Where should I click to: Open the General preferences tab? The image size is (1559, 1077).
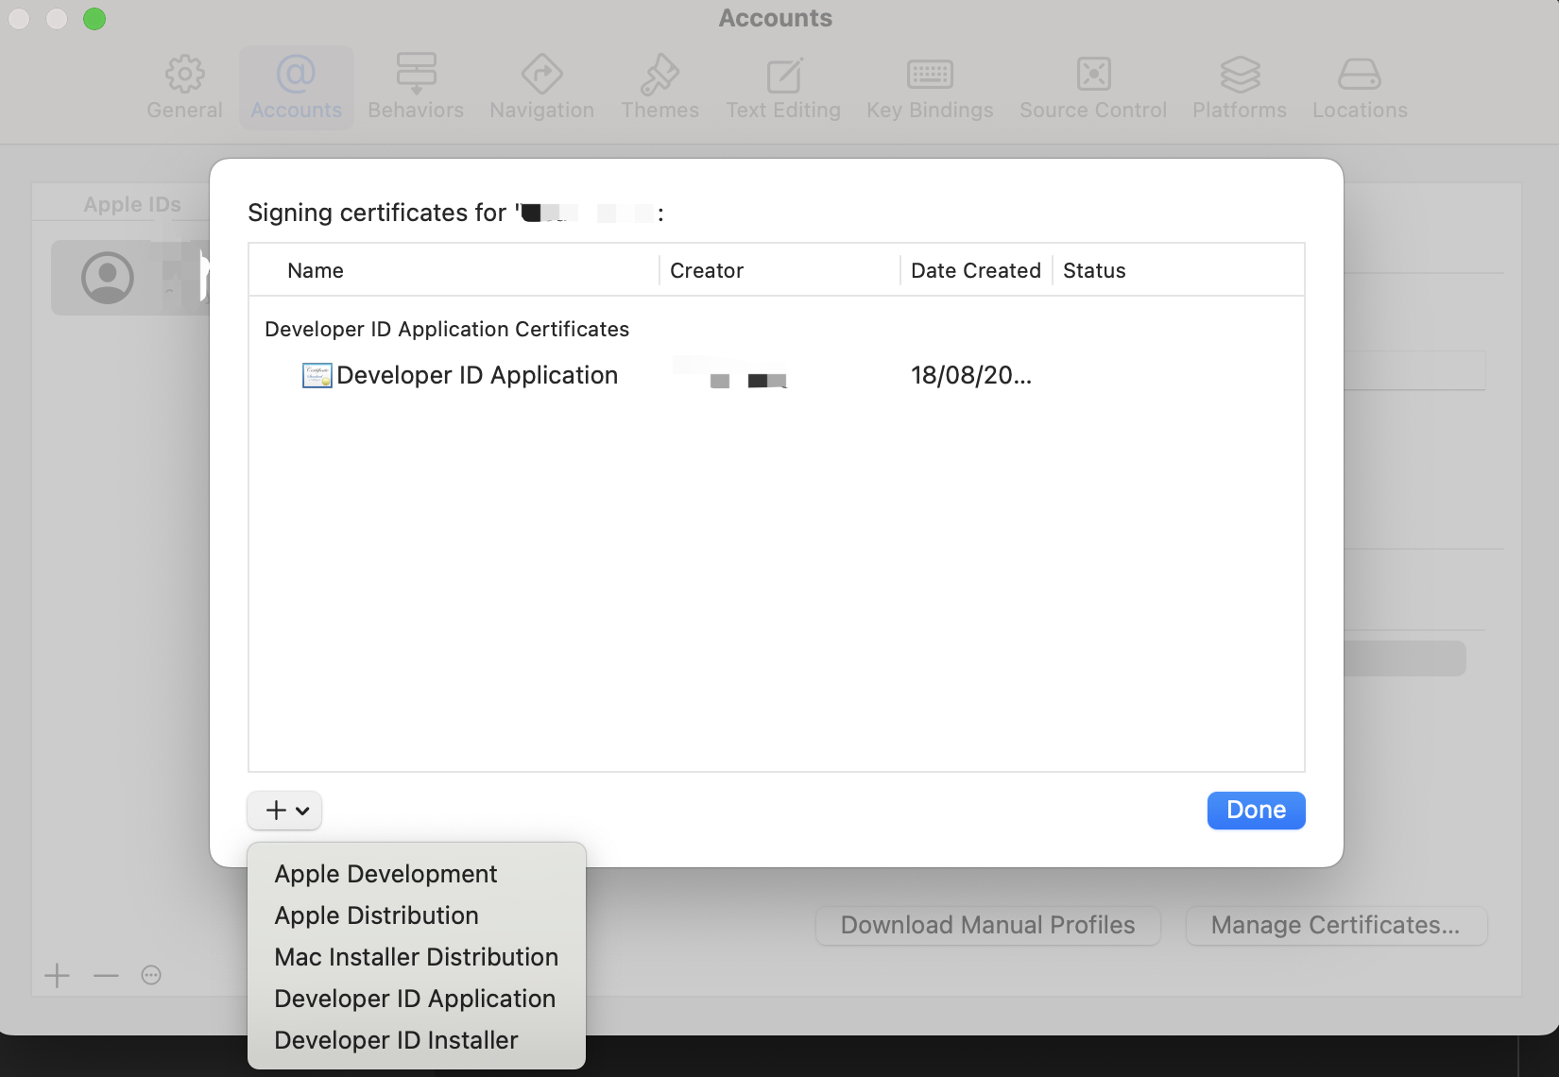184,88
